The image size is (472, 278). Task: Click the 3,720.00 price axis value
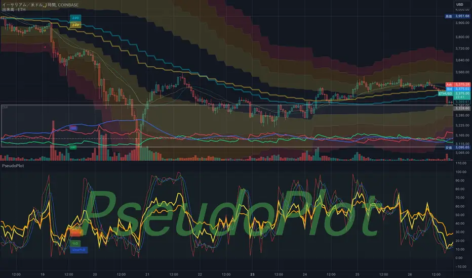[x=462, y=49]
